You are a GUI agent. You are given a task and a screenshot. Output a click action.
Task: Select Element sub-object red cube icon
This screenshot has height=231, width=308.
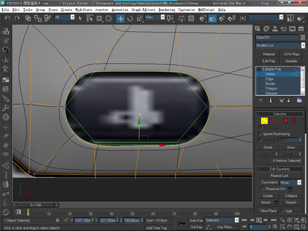[293, 121]
